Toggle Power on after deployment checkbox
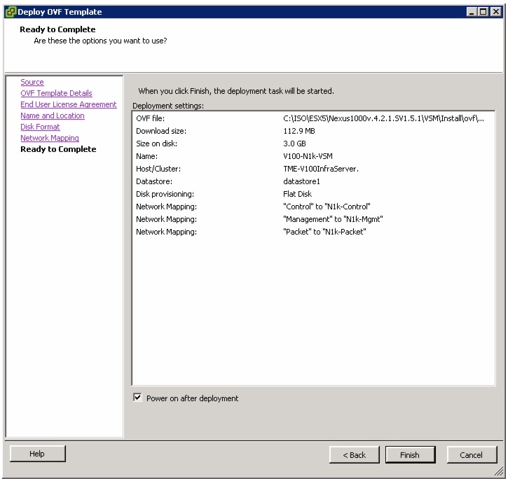The image size is (515, 488). point(137,398)
